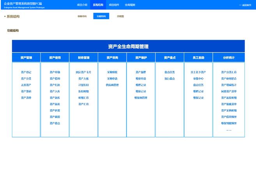
Task: Open the 流程图 sub-tab
Action: coord(120,16)
